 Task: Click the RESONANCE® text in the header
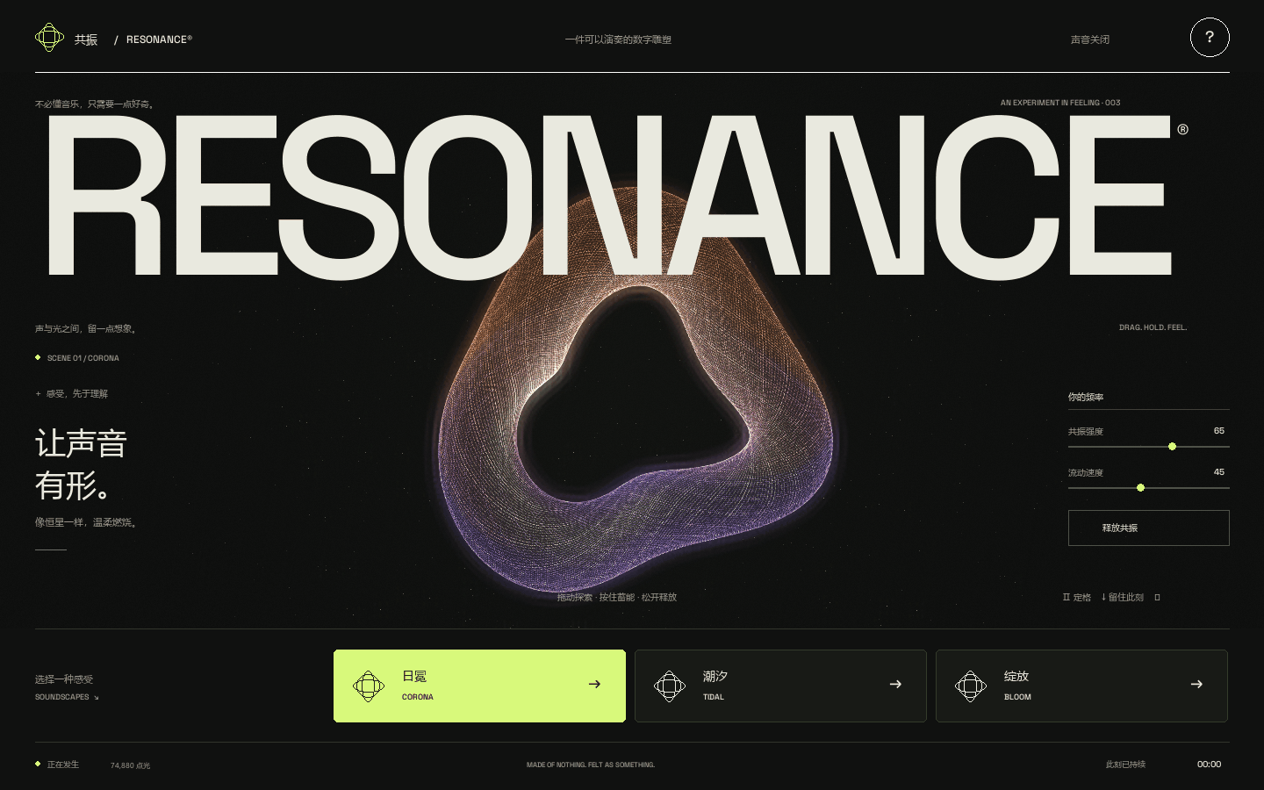tap(159, 39)
